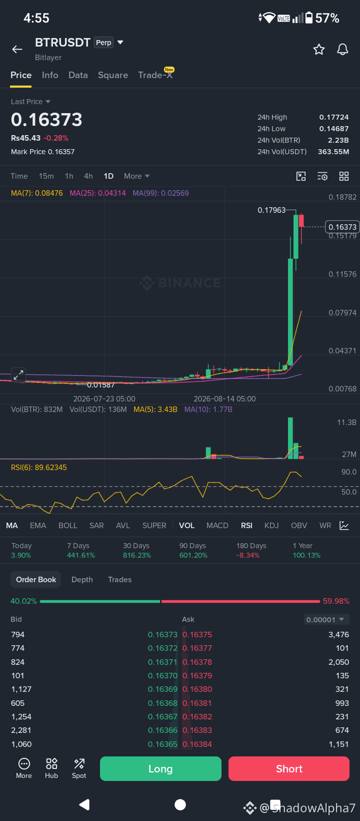Image resolution: width=360 pixels, height=821 pixels.
Task: Tap the 180 Days -8.34% performance
Action: click(251, 551)
